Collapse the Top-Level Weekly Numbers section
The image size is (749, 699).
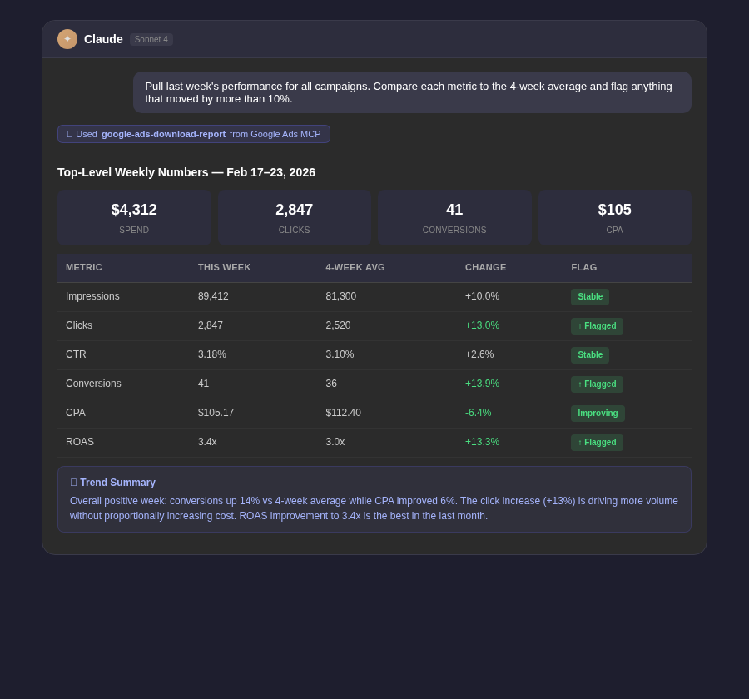[x=186, y=172]
